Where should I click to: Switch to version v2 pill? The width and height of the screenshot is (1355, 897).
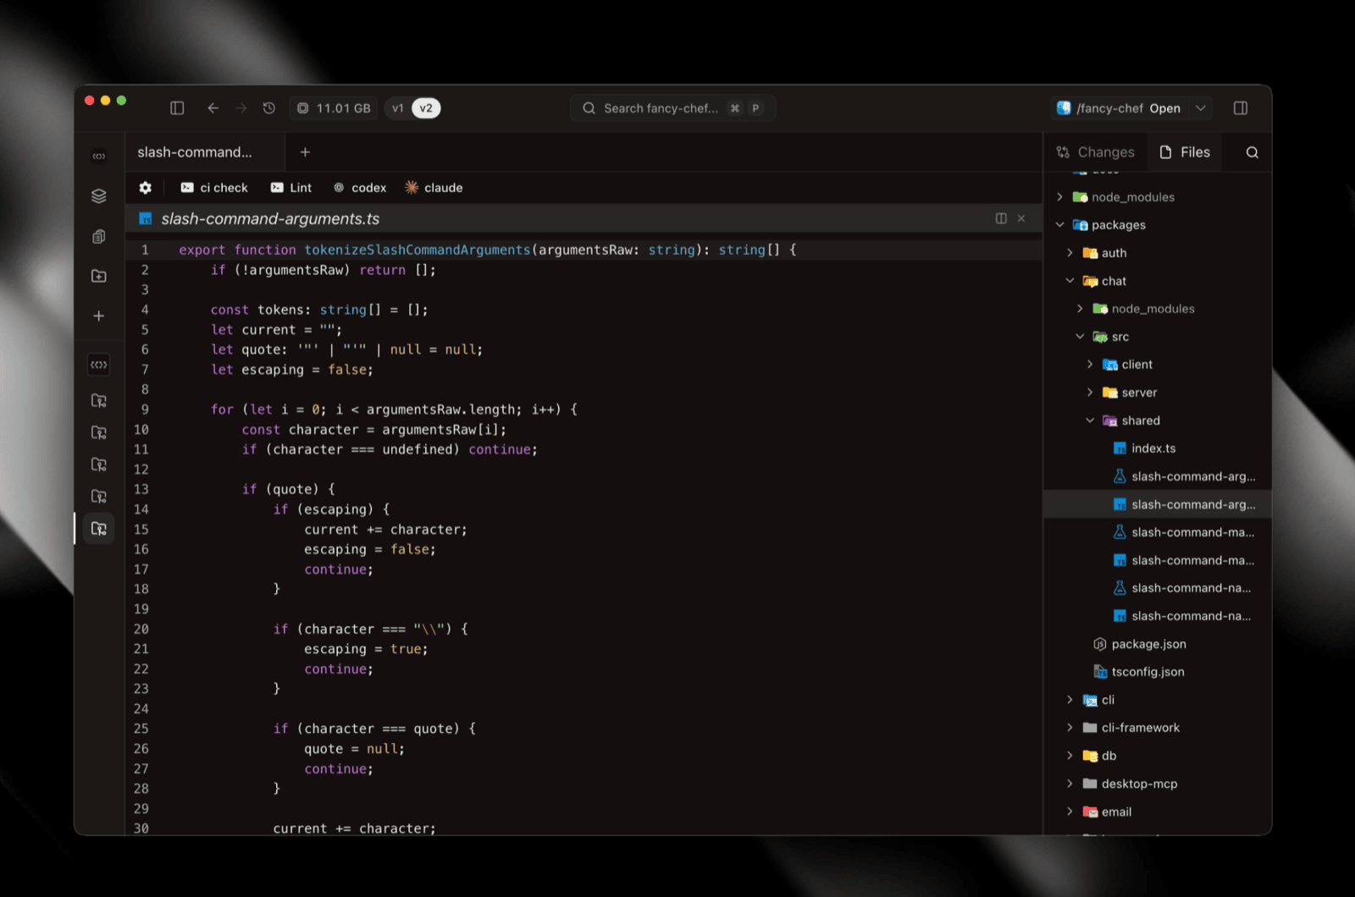click(426, 108)
